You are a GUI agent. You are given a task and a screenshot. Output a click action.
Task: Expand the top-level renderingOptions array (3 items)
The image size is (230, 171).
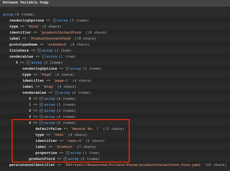54,20
